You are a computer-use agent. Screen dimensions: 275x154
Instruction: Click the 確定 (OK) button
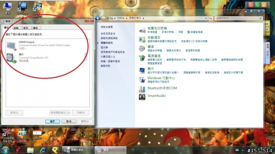pos(52,121)
